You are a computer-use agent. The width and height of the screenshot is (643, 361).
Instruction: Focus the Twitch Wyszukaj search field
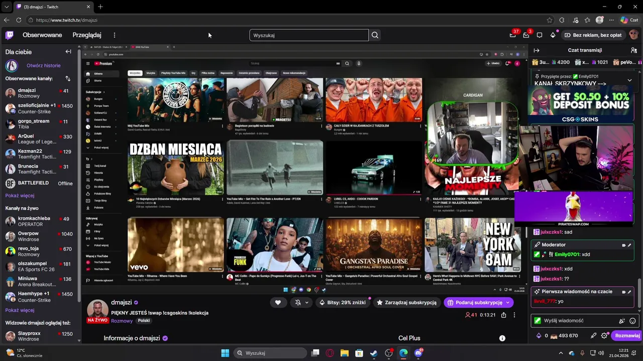coord(309,35)
